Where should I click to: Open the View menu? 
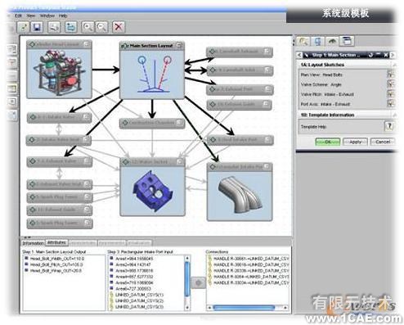click(31, 16)
